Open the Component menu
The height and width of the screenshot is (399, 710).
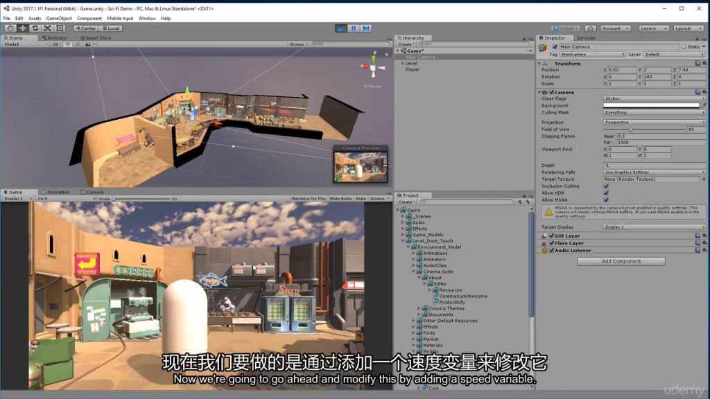pos(89,19)
